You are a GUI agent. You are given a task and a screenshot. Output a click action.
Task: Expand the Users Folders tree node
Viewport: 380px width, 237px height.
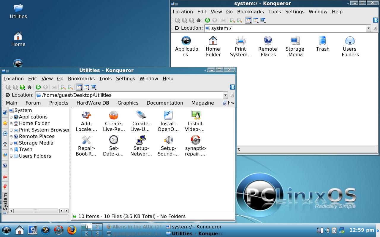[x=11, y=156]
